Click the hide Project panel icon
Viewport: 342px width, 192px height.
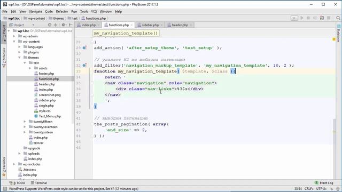pyautogui.click(x=71, y=25)
